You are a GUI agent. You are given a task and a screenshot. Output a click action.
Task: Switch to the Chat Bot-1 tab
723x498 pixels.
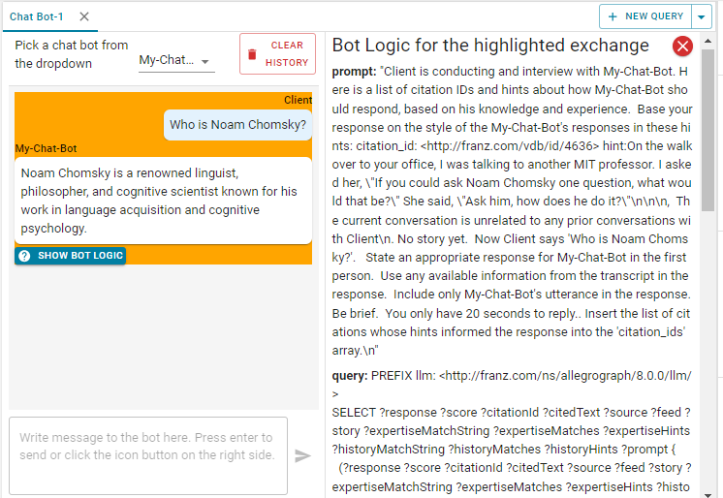click(x=38, y=16)
